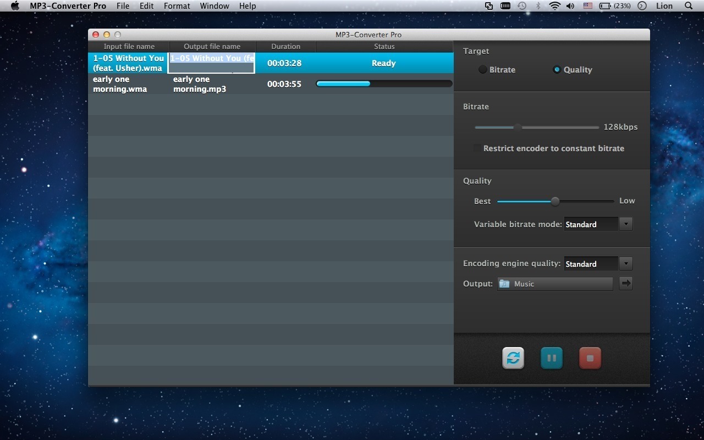Image resolution: width=704 pixels, height=440 pixels.
Task: Click the US flag input source icon
Action: (587, 6)
